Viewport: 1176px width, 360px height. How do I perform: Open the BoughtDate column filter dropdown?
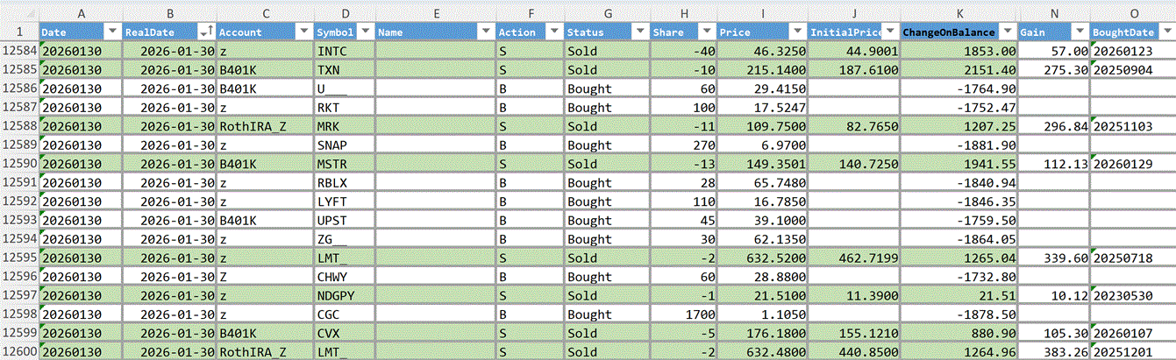click(x=1166, y=32)
